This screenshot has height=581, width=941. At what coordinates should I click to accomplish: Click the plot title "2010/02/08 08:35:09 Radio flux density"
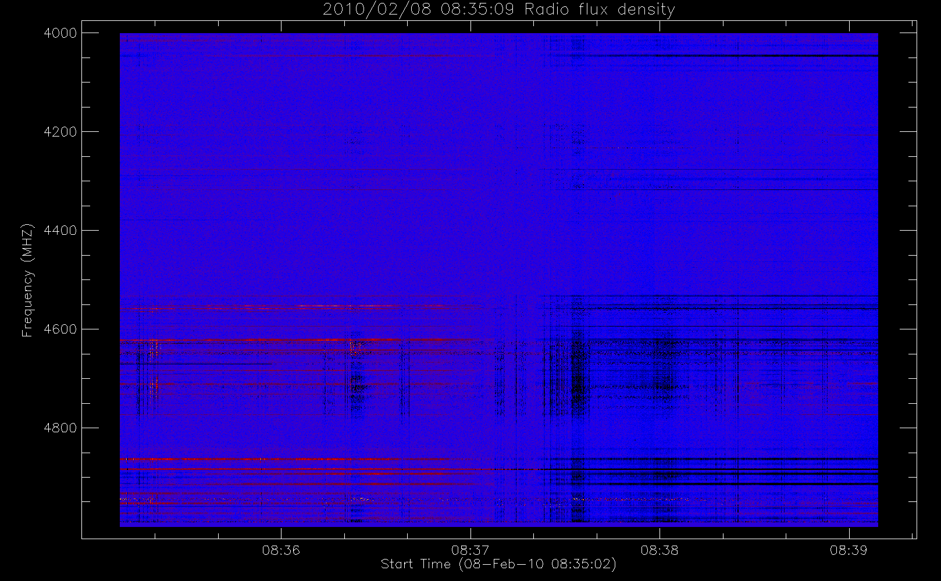tap(498, 10)
